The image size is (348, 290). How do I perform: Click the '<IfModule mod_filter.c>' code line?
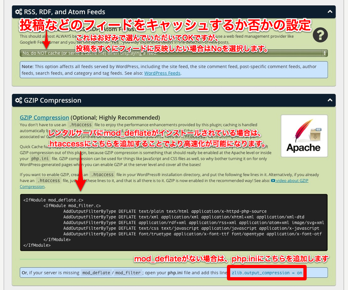pyautogui.click(x=72, y=205)
